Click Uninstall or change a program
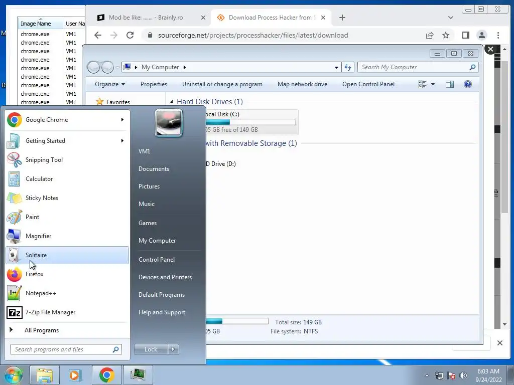The height and width of the screenshot is (385, 514). [222, 84]
